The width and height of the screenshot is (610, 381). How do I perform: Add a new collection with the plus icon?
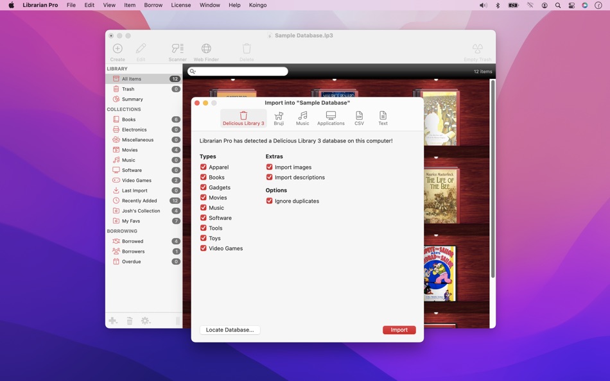[x=113, y=320]
